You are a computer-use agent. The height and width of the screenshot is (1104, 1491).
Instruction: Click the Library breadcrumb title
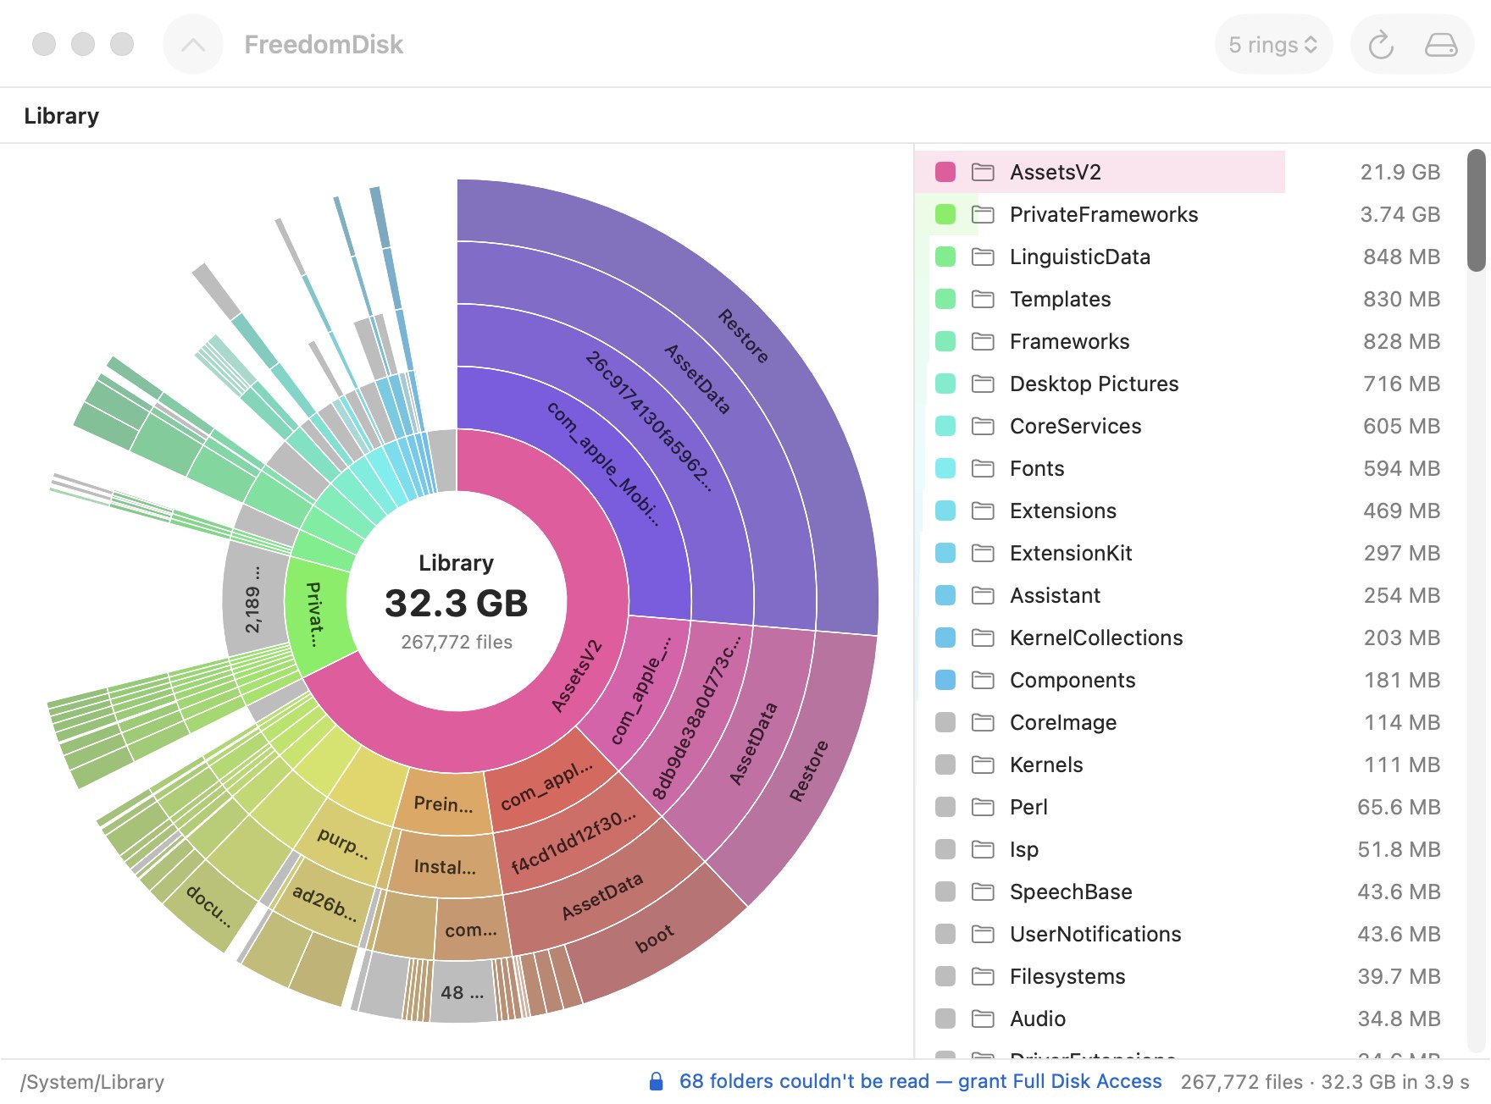pyautogui.click(x=61, y=116)
